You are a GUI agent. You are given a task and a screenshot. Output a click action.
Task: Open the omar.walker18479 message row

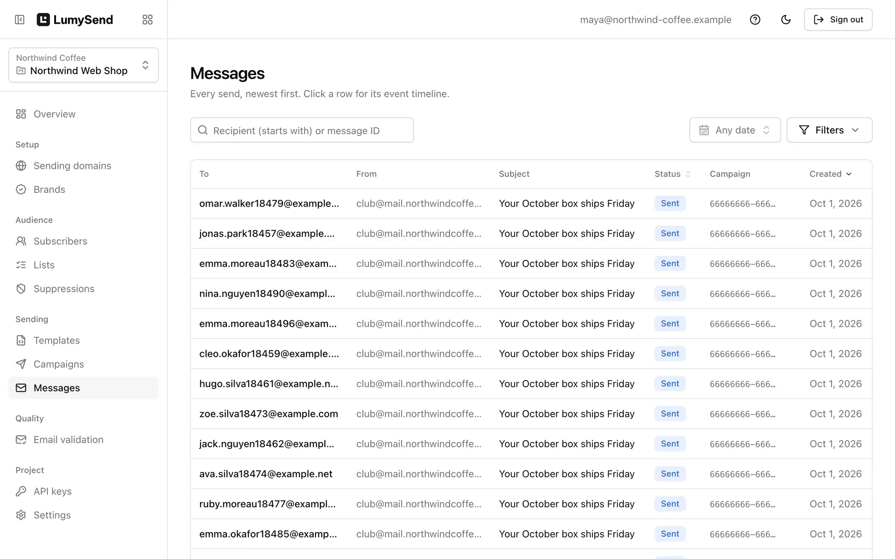pyautogui.click(x=531, y=203)
